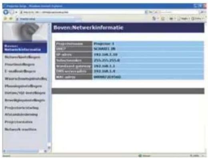Open Netwerk resetten in the sidebar
The image size is (208, 158).
point(20,129)
